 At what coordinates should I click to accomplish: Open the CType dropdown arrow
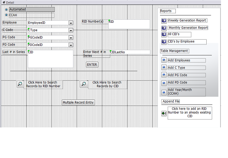click(x=71, y=30)
